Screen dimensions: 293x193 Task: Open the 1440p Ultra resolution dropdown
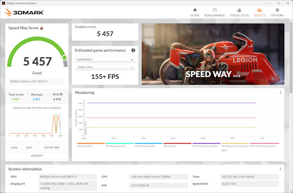click(105, 67)
